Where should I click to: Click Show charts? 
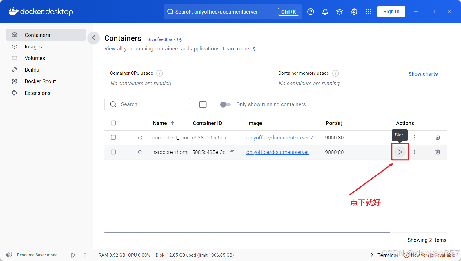click(423, 74)
